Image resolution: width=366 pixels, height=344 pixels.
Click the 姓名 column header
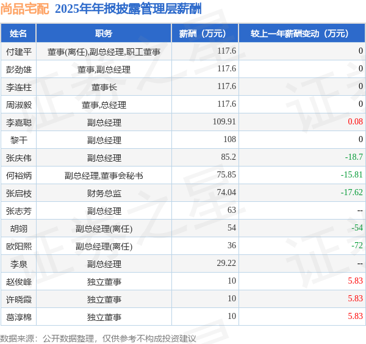[18, 33]
